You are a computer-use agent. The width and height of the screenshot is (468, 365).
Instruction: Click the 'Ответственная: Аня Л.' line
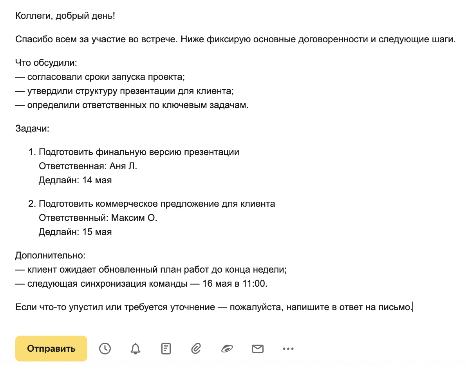(x=88, y=166)
